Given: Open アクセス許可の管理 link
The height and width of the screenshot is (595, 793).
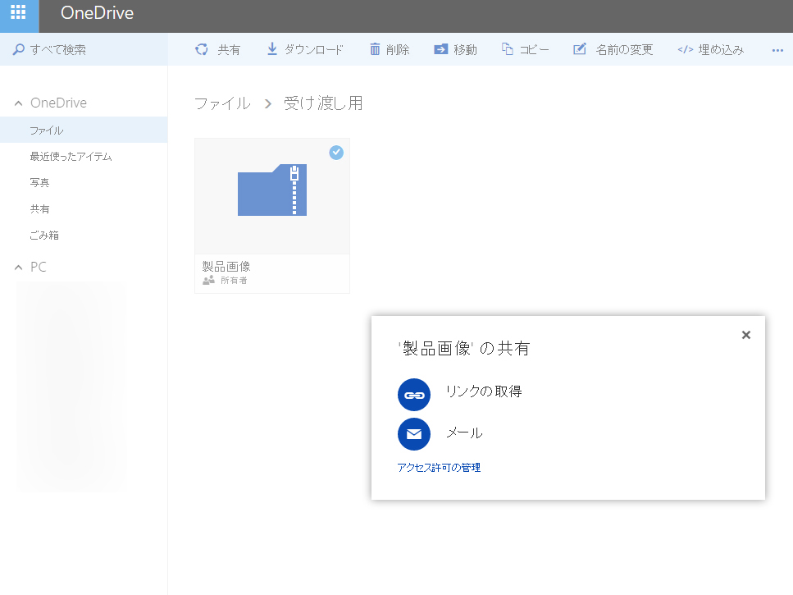Looking at the screenshot, I should tap(438, 467).
